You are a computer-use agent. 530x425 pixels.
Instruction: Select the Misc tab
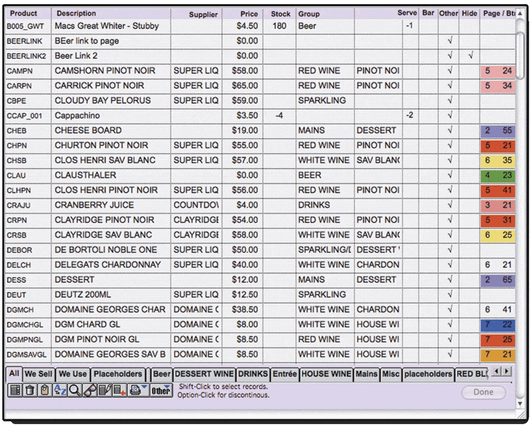tap(391, 374)
